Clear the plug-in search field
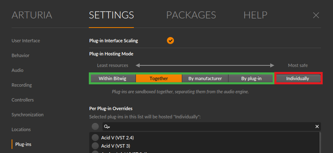The width and height of the screenshot is (333, 153). pyautogui.click(x=317, y=126)
